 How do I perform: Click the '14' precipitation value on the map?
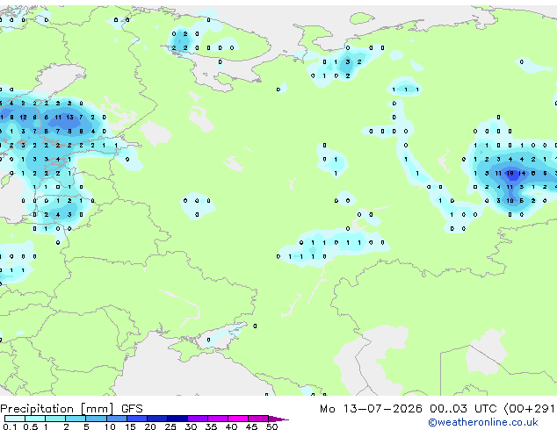tap(522, 173)
